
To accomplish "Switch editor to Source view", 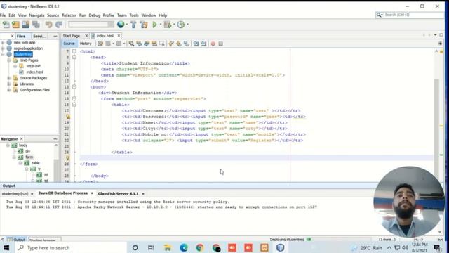I will point(69,44).
